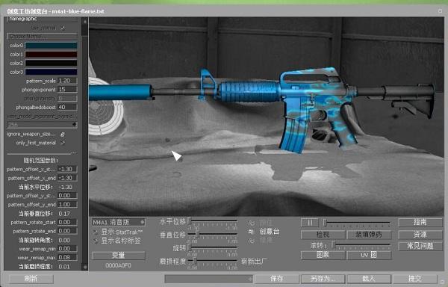Click the phongexponent value field
The image size is (448, 287).
coord(67,90)
